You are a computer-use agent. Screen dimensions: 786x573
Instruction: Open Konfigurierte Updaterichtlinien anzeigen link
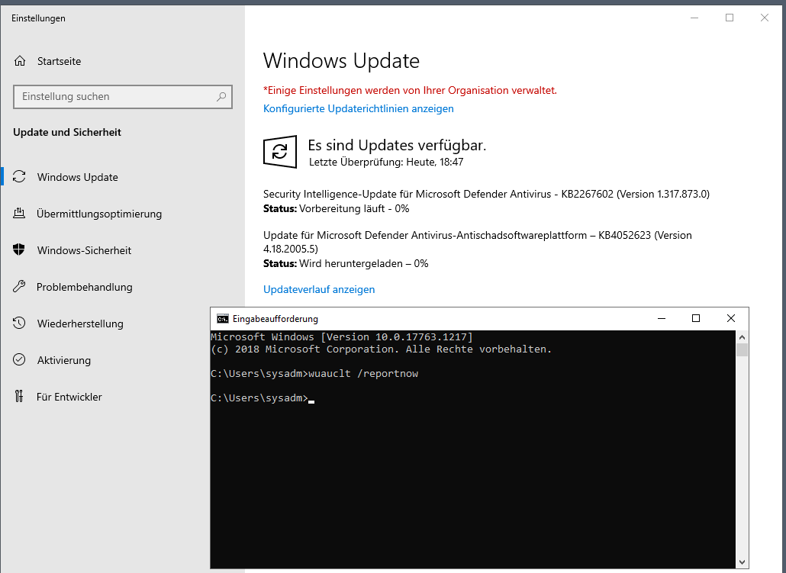(359, 109)
